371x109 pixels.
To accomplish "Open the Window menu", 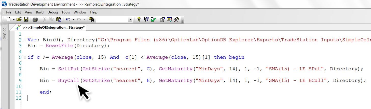I will (x=80, y=12).
